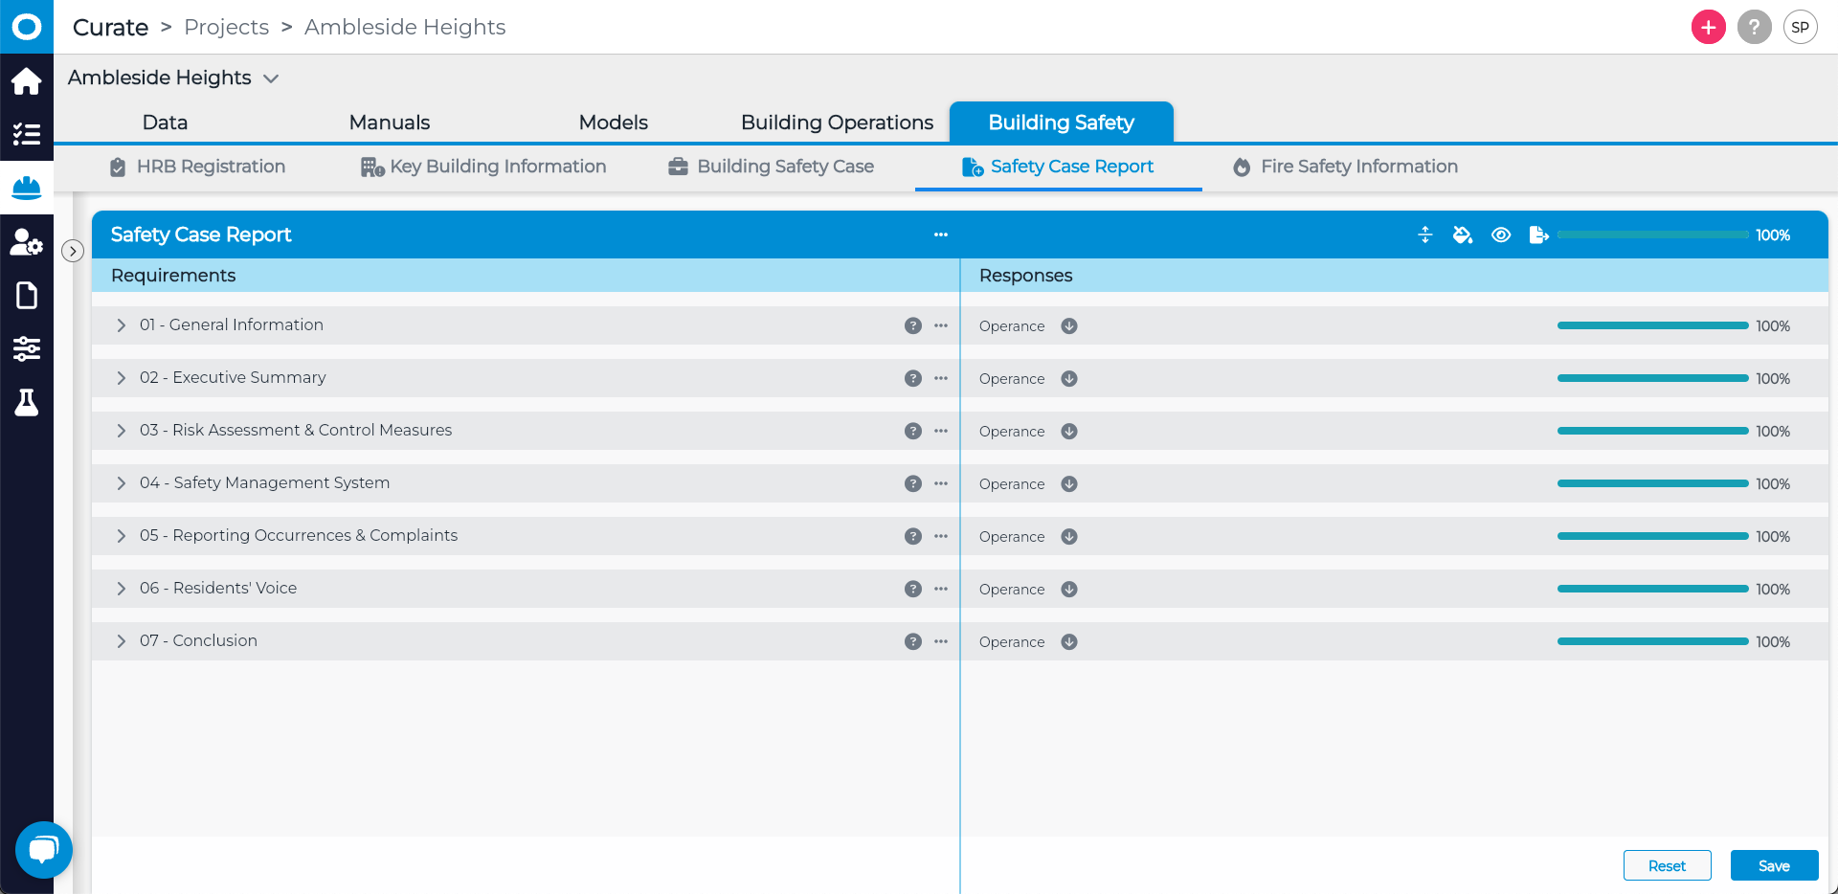Click the user settings sidebar icon
Viewport: 1838px width, 894px height.
click(27, 242)
